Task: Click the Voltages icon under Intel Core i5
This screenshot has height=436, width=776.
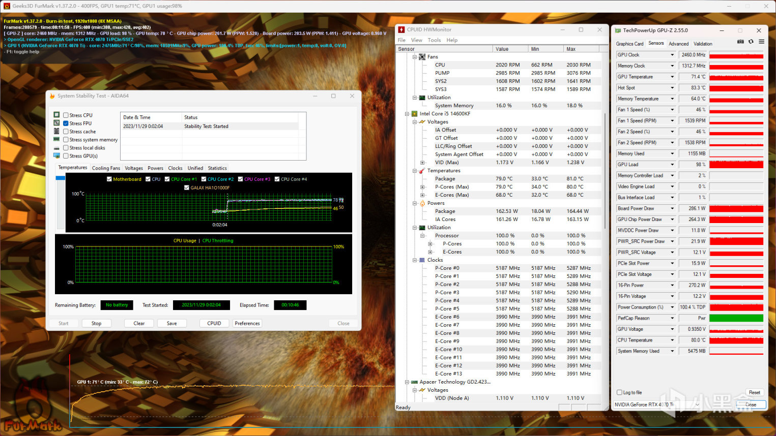Action: click(x=422, y=122)
